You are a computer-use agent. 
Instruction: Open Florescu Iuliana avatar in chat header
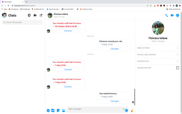(50, 15)
